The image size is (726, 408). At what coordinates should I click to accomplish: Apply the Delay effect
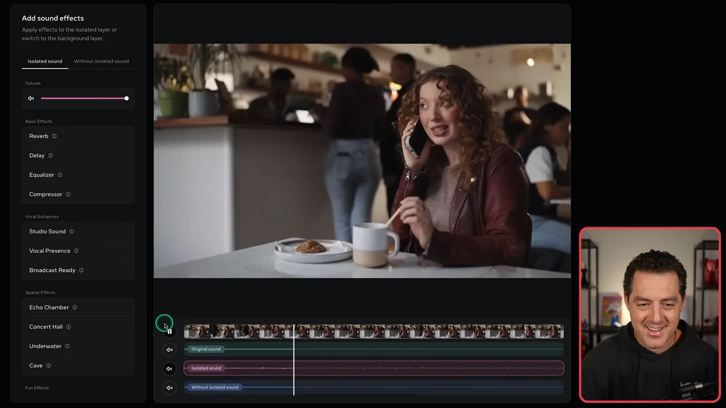(x=78, y=155)
